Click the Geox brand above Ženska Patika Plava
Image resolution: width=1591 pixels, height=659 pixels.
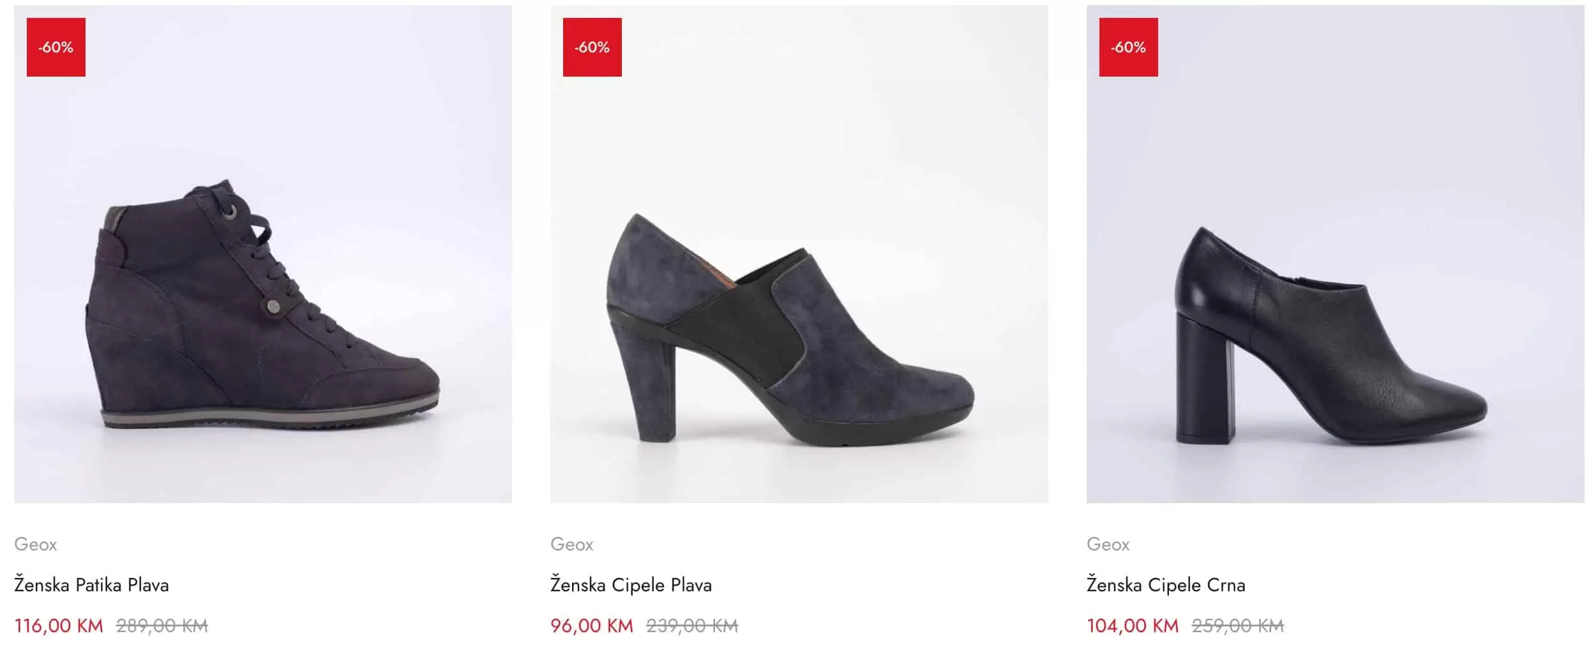36,544
